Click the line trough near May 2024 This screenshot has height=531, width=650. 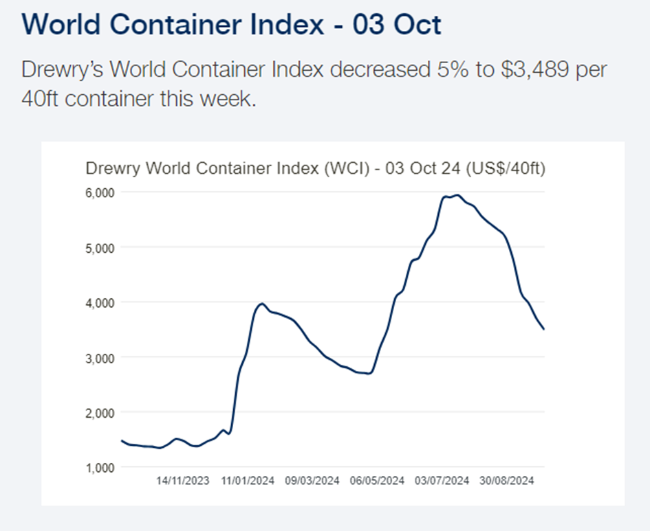(x=369, y=373)
